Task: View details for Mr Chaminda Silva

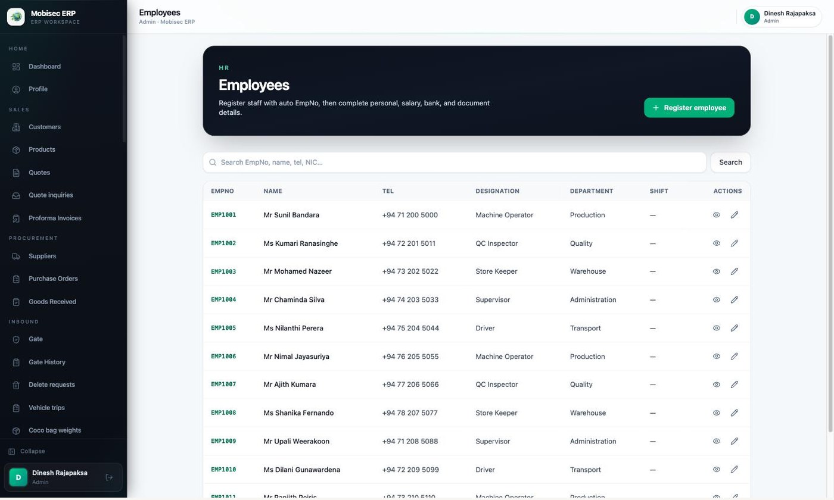Action: click(717, 300)
